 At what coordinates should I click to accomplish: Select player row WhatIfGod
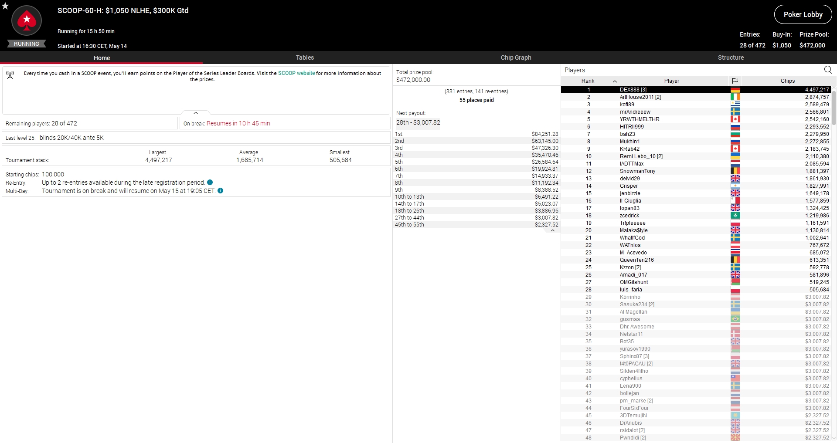tap(696, 238)
